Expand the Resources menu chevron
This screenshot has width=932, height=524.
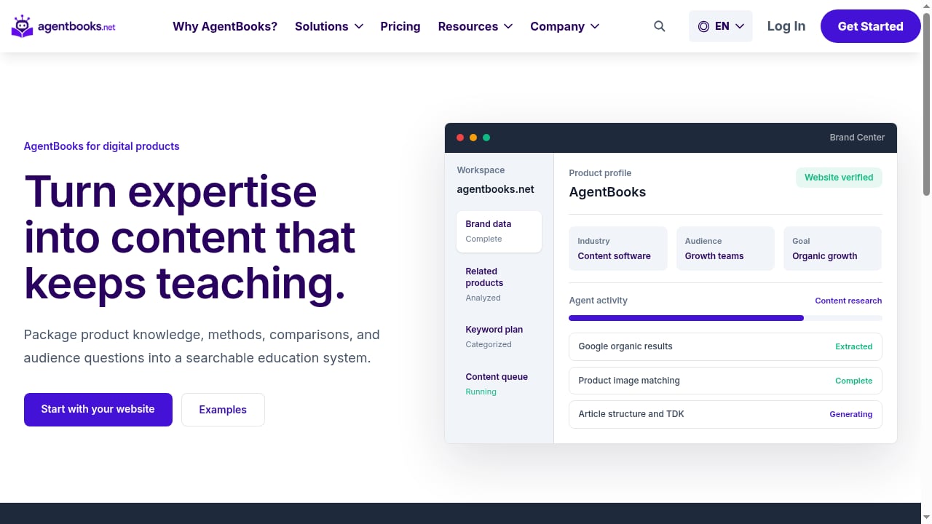point(508,26)
